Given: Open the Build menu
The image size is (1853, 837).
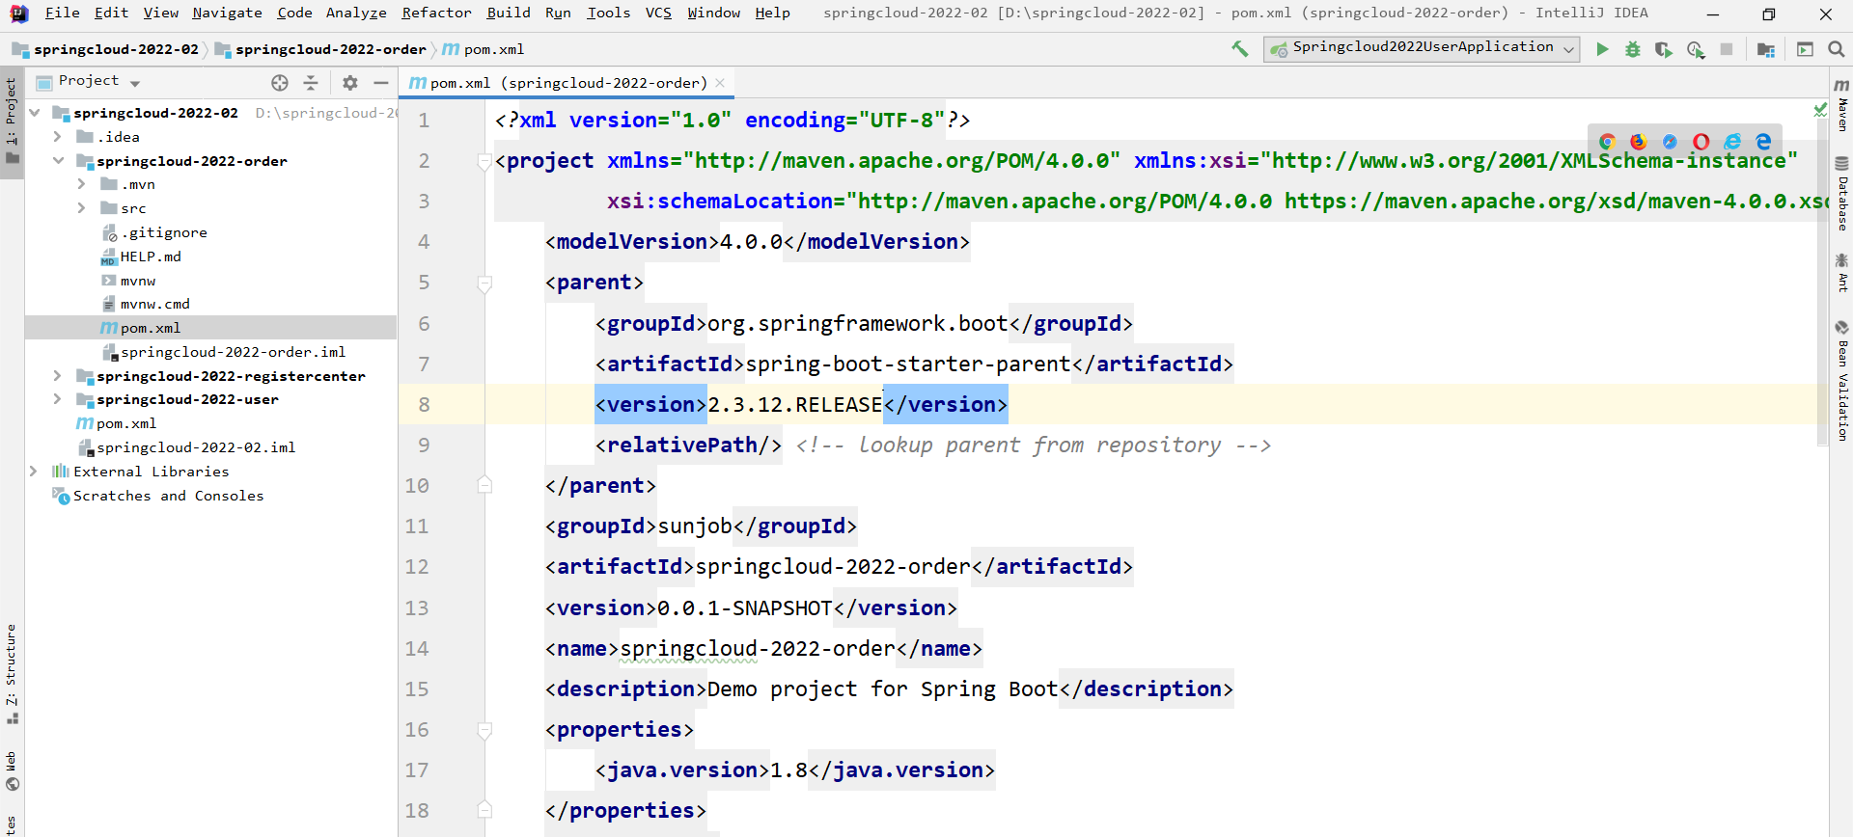Looking at the screenshot, I should coord(509,13).
